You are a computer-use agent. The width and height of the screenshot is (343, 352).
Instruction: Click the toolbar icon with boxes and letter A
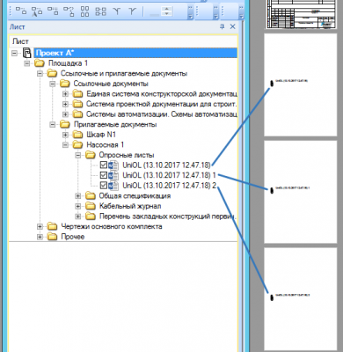(37, 11)
